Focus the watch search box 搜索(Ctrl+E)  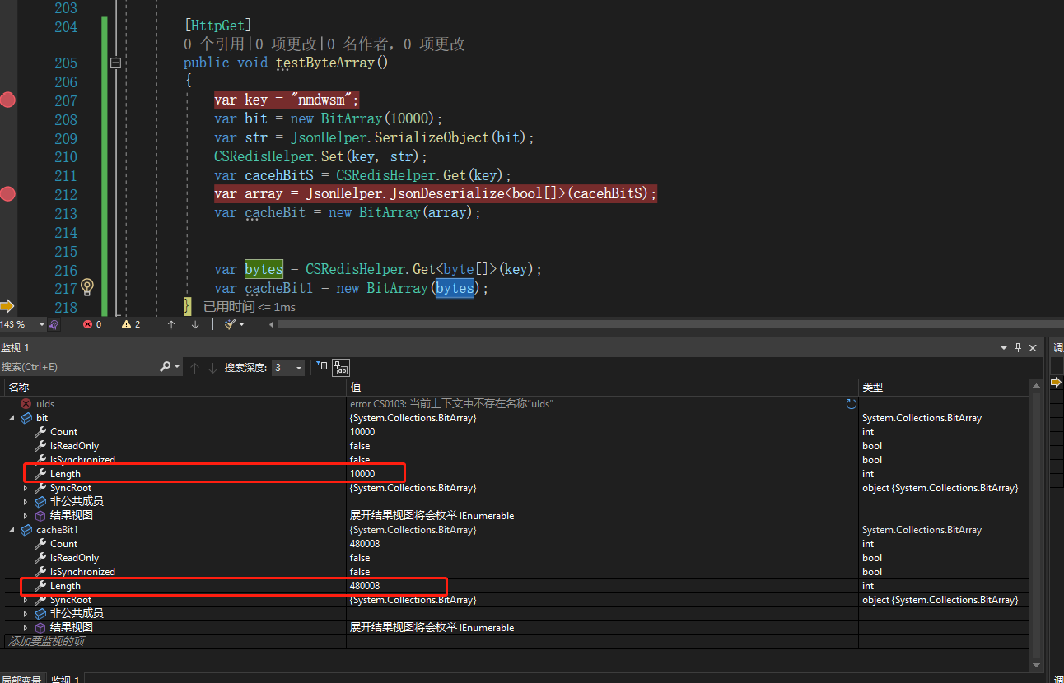[78, 367]
